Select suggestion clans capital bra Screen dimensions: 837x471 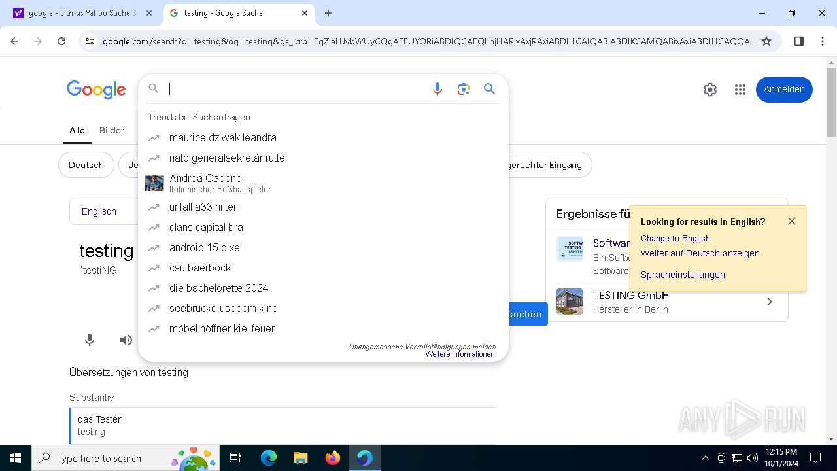[323, 227]
